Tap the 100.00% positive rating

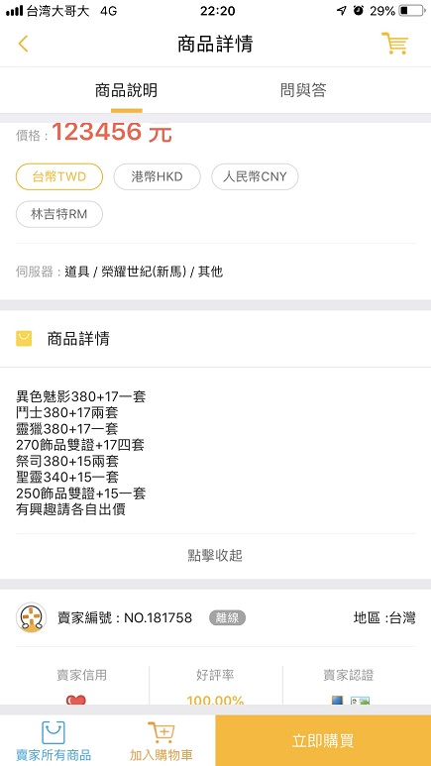click(215, 700)
